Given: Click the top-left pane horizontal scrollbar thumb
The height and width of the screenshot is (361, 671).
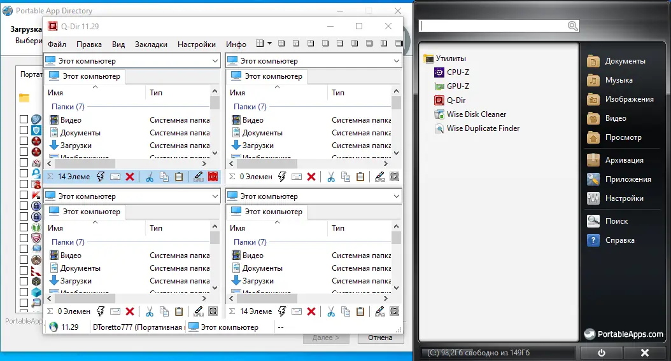Looking at the screenshot, I should 85,163.
